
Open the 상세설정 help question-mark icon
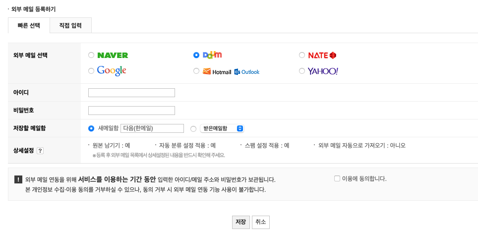coord(40,151)
